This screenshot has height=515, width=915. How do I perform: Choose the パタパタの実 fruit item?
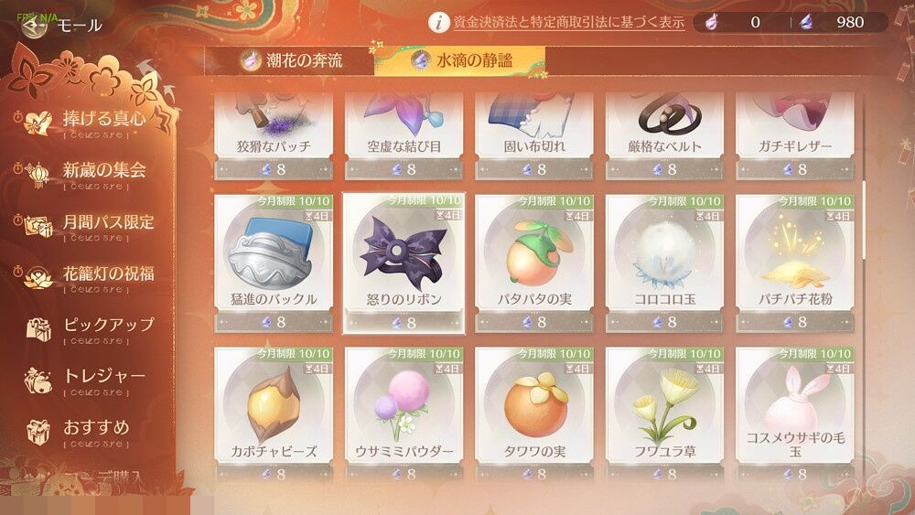tap(534, 252)
